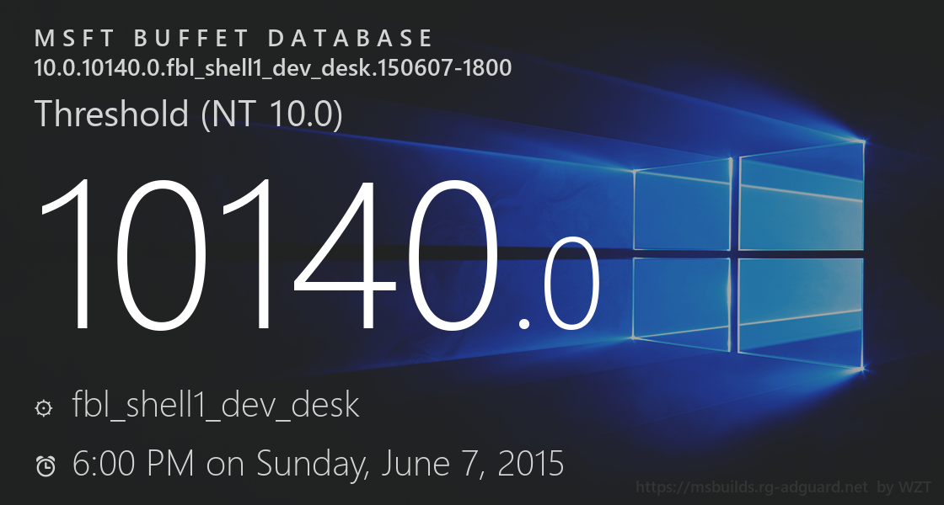Click the '6:00 PM' time text
Viewport: 944px width, 505px height.
135,463
